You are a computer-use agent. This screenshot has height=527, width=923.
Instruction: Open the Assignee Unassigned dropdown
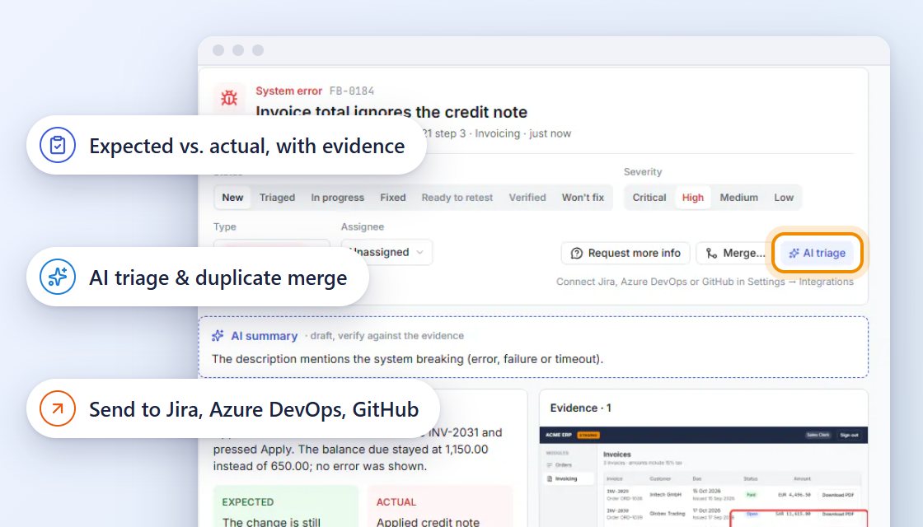coord(387,252)
